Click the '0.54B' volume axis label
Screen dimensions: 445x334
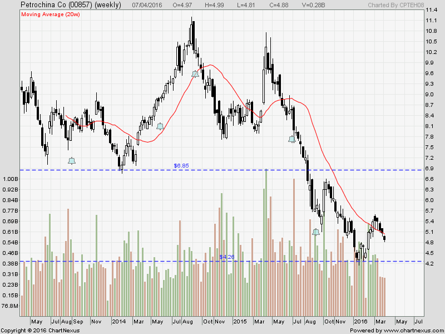click(x=10, y=242)
